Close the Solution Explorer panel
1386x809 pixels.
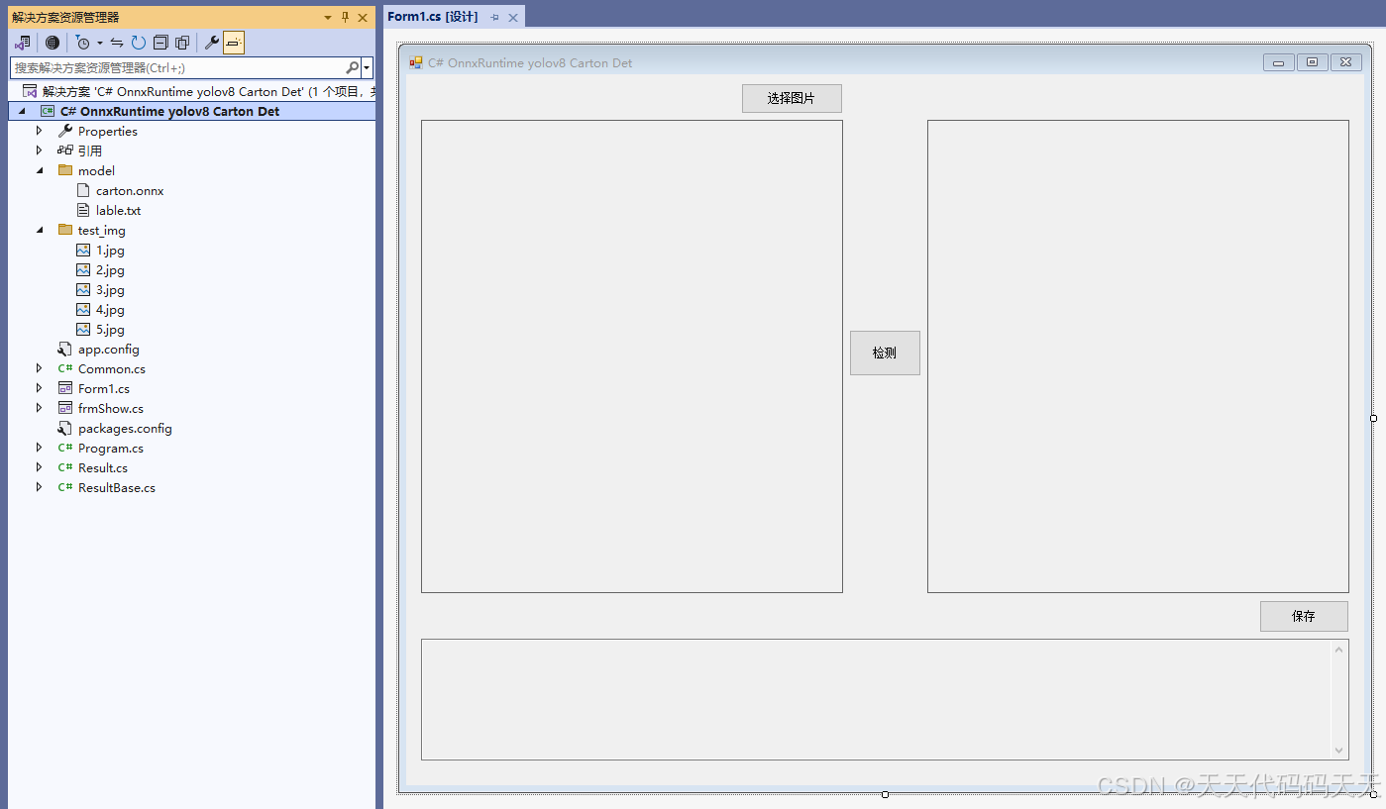pyautogui.click(x=363, y=18)
